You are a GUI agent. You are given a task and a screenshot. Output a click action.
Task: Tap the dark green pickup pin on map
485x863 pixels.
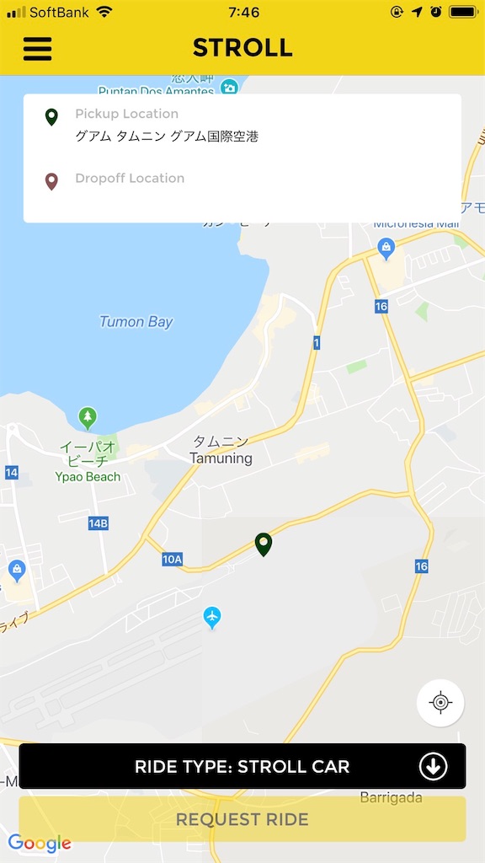[x=264, y=544]
